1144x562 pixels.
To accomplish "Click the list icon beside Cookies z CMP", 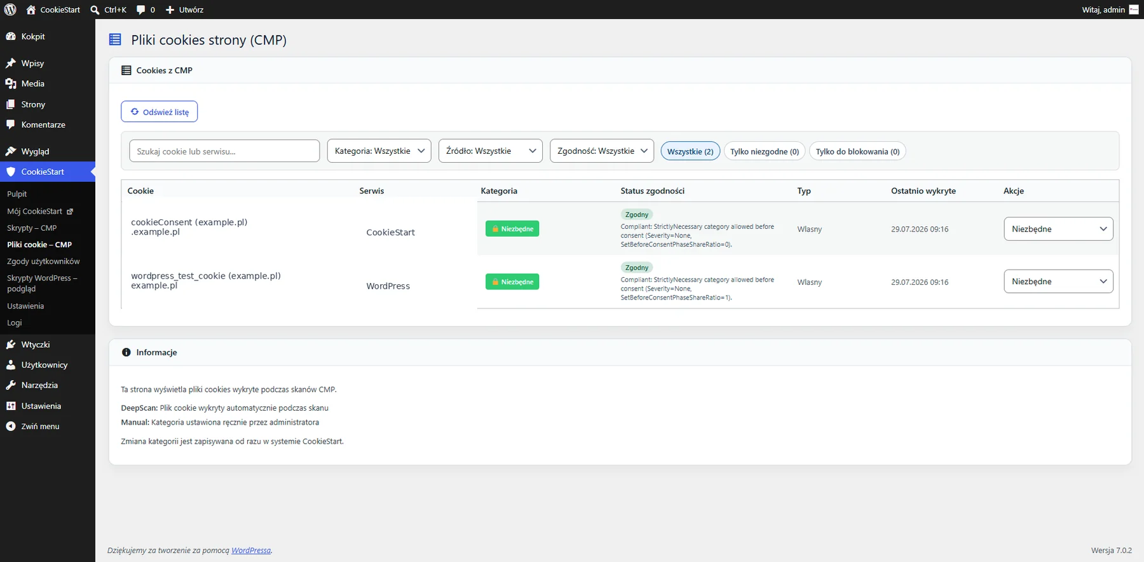I will point(126,71).
